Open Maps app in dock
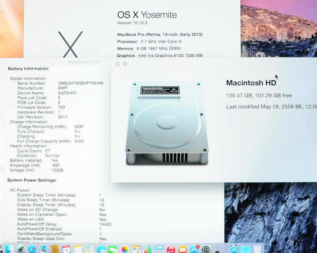The image size is (317, 253). (89, 249)
